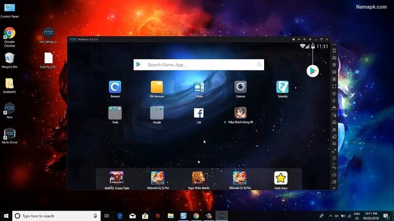
Task: Open Chrome from the taskbar
Action: pyautogui.click(x=196, y=215)
